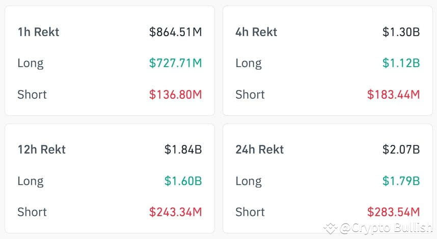Select the 12h Rekt heading

click(x=42, y=150)
